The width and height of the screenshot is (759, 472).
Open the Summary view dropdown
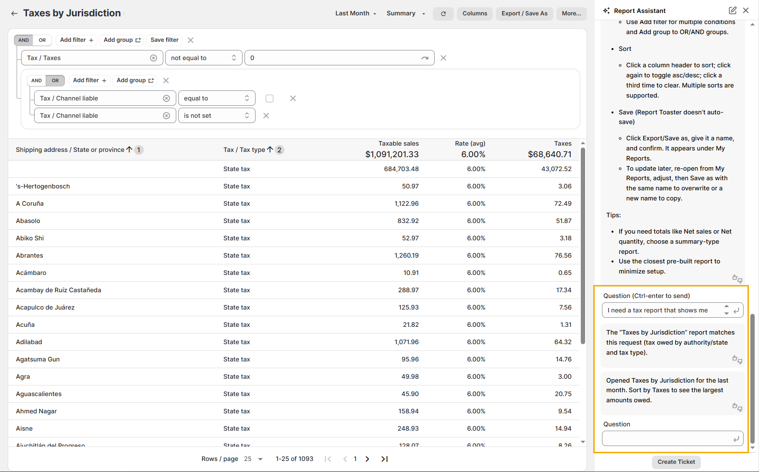405,13
